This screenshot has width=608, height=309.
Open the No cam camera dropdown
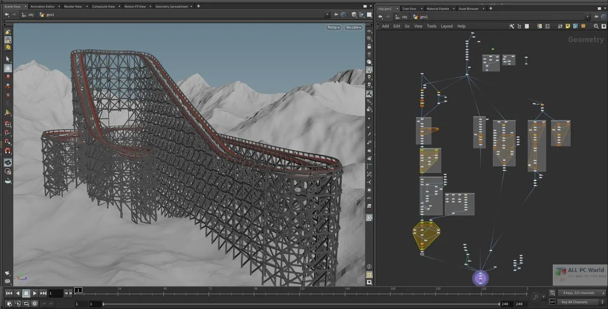(x=354, y=27)
